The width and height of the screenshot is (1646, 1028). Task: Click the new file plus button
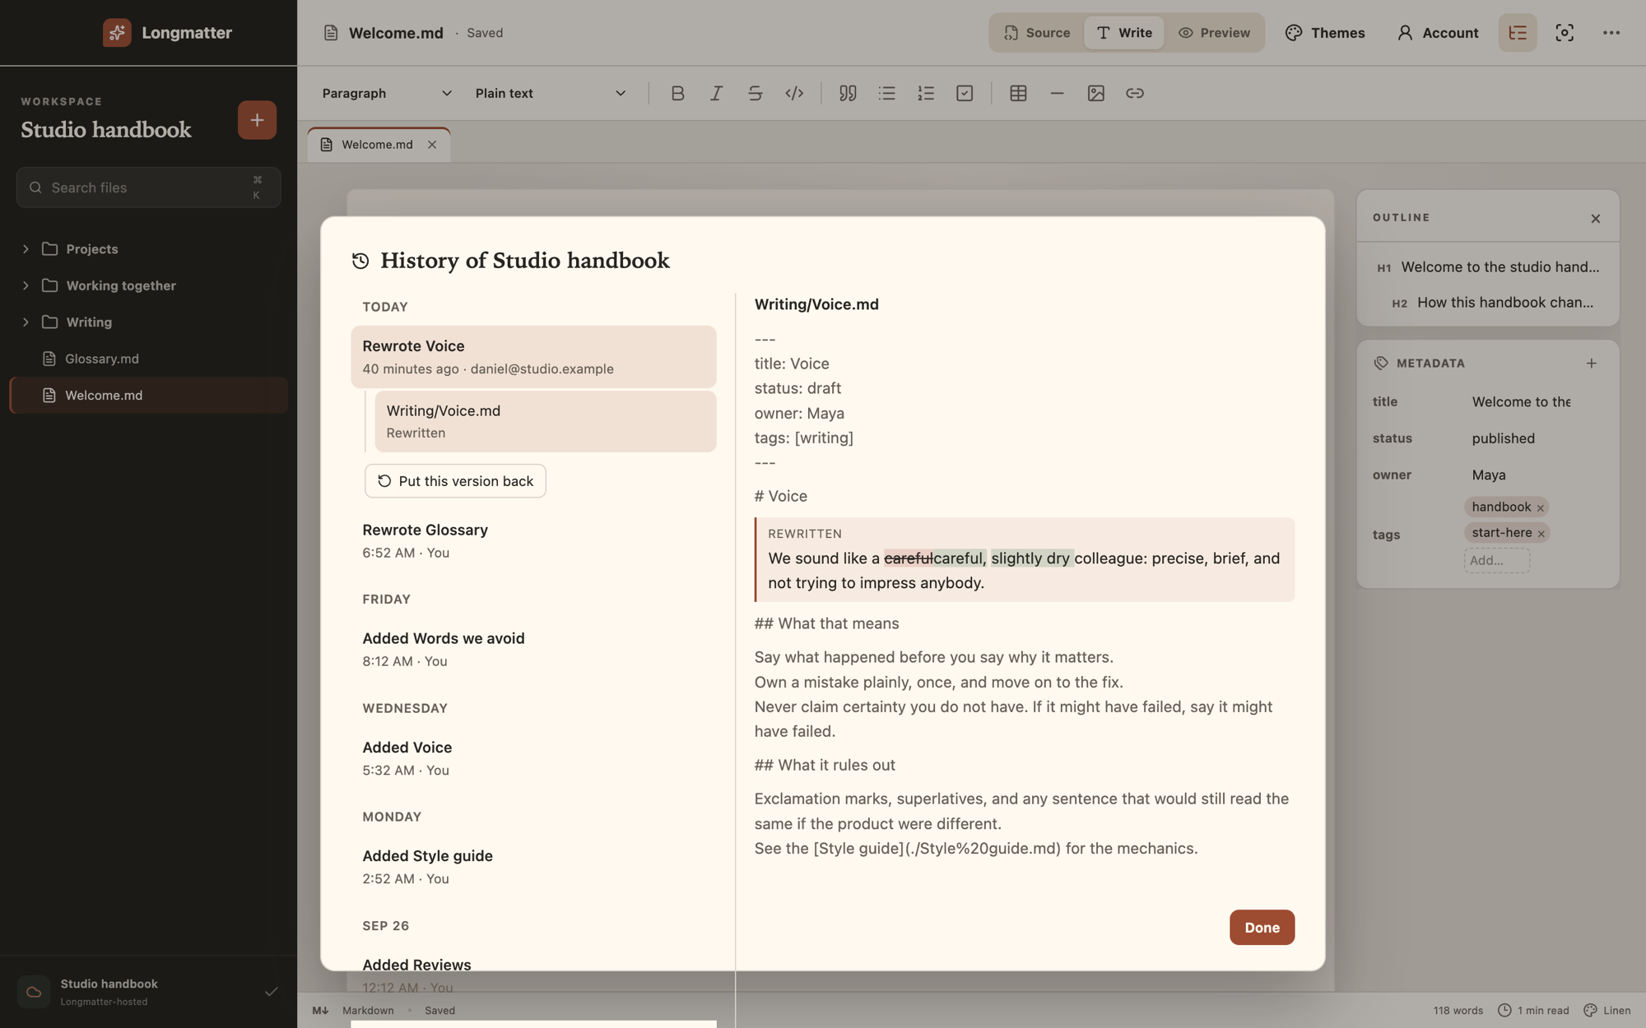click(x=257, y=120)
